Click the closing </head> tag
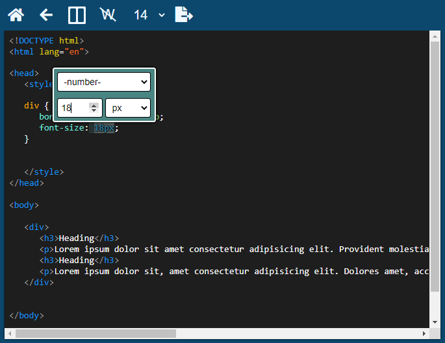The width and height of the screenshot is (445, 343). point(27,183)
